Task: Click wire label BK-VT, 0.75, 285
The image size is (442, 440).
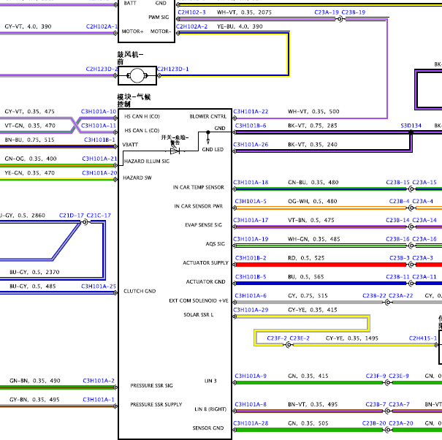Action: click(x=313, y=126)
